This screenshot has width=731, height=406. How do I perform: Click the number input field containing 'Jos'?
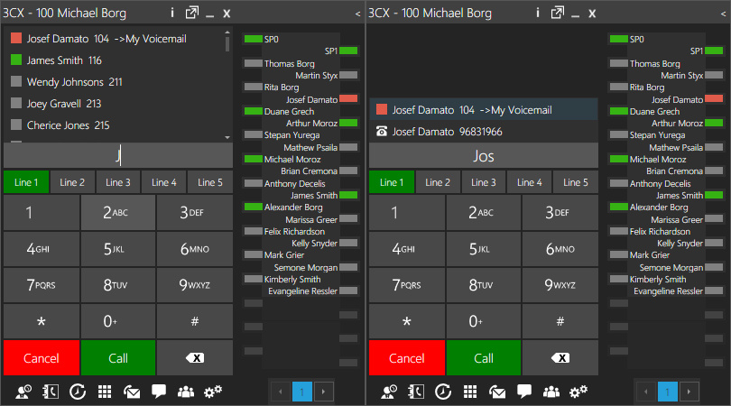483,156
